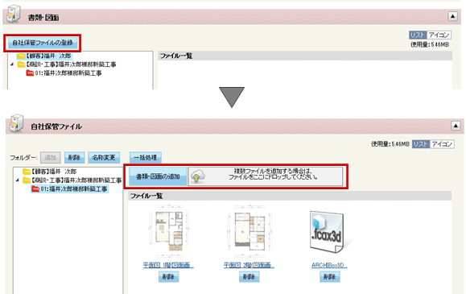Collapse the 商談・工事 tree node in upper tree

click(11, 64)
